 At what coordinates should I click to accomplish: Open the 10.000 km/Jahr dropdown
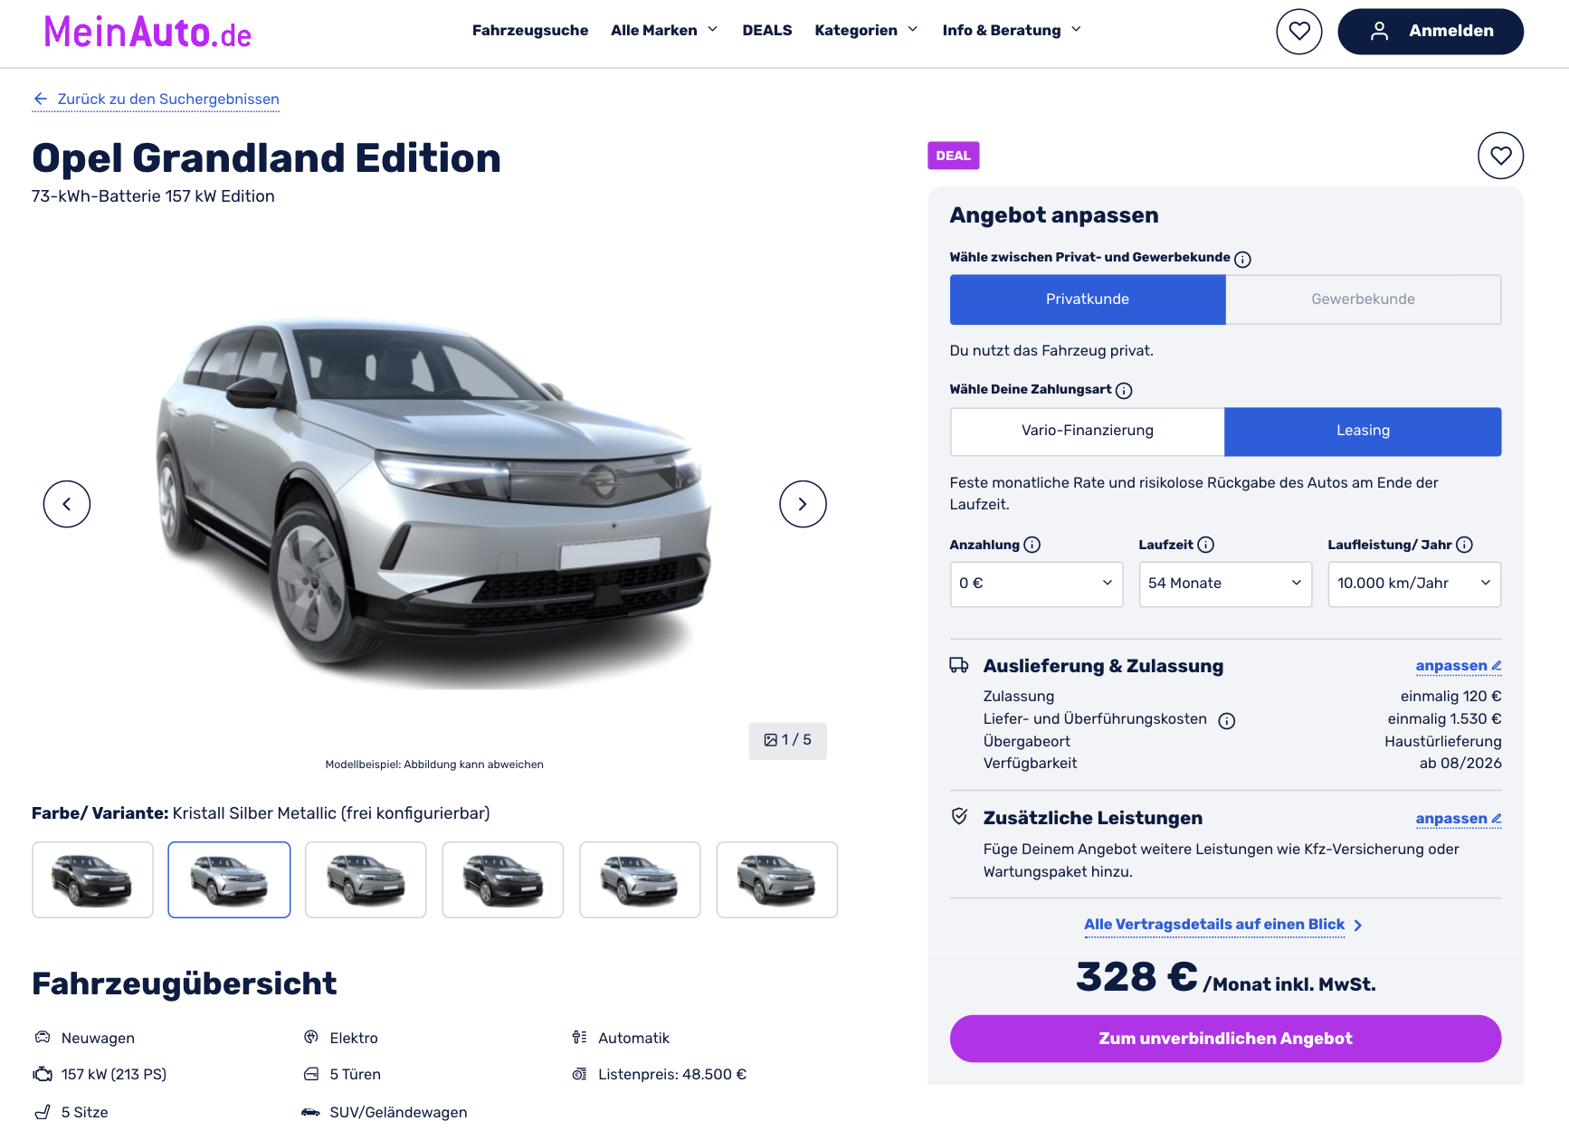pos(1414,584)
